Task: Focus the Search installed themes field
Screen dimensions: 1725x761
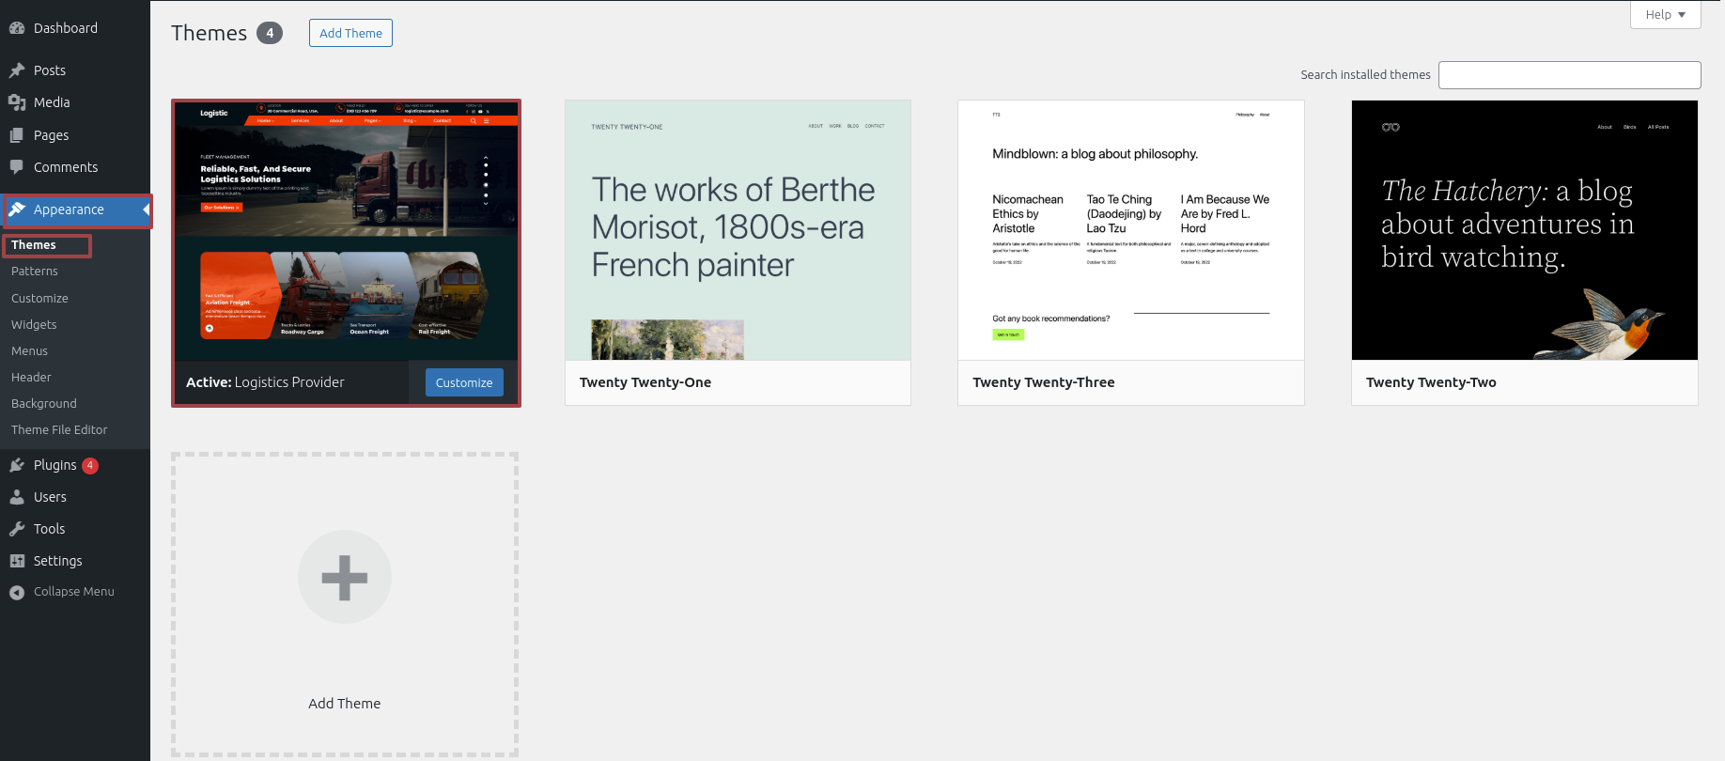Action: pyautogui.click(x=1569, y=75)
